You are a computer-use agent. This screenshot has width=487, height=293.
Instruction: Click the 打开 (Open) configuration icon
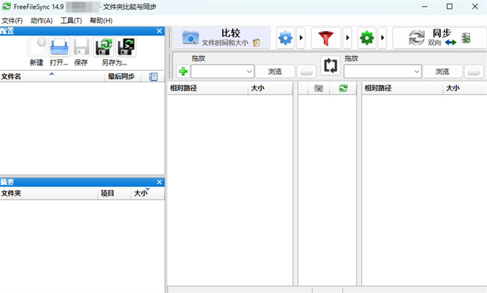[59, 47]
